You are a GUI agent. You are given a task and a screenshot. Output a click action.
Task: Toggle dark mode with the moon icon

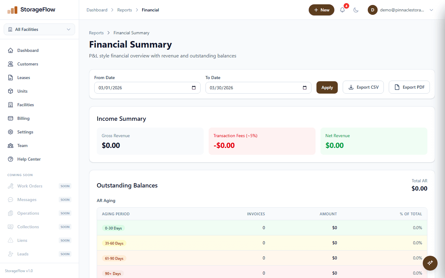356,10
